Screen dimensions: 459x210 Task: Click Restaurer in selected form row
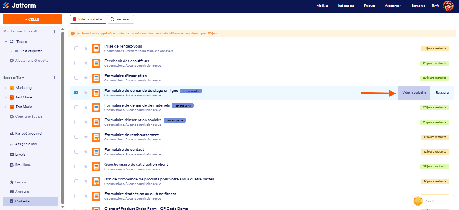click(443, 93)
